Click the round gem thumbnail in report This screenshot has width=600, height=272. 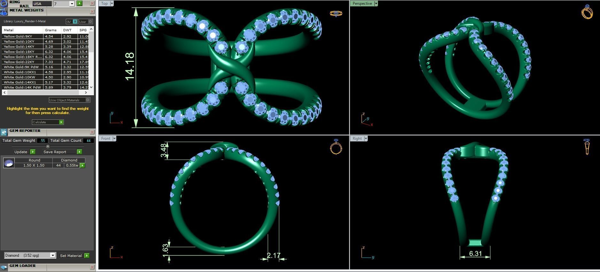click(x=9, y=163)
